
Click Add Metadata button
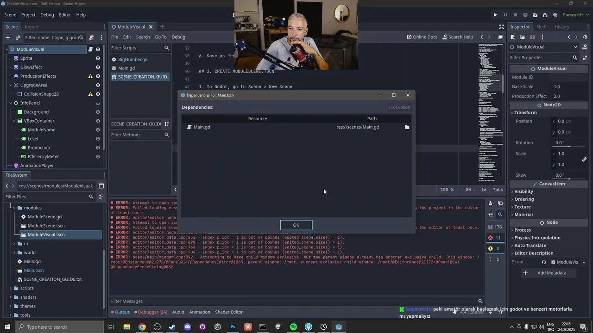pos(549,273)
